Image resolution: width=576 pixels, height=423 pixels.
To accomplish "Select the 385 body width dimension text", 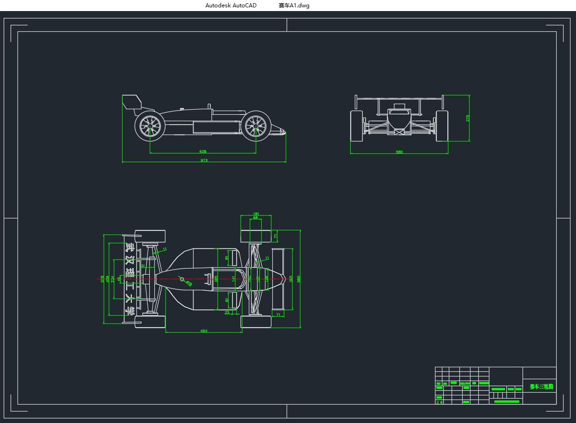I will [217, 279].
